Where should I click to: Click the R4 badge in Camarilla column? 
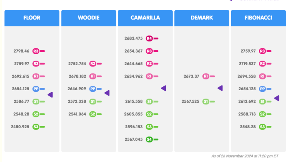(x=149, y=38)
